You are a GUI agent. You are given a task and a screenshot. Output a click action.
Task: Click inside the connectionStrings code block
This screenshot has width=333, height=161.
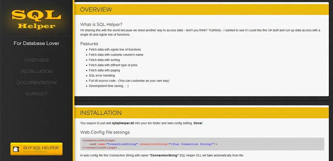click(x=201, y=144)
